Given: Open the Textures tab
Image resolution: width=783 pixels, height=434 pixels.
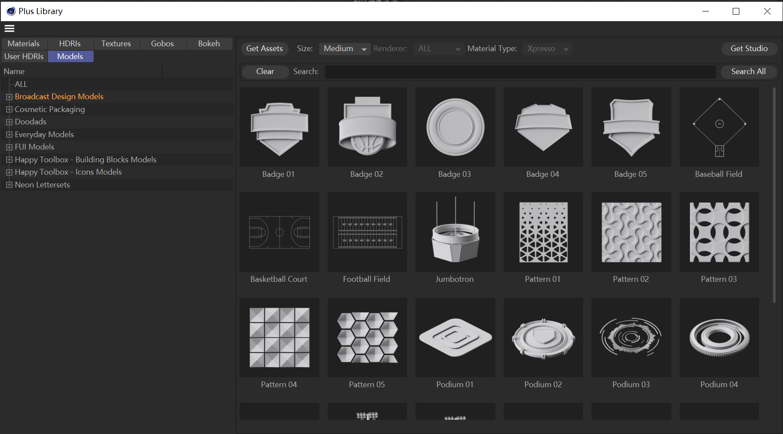Looking at the screenshot, I should (116, 44).
